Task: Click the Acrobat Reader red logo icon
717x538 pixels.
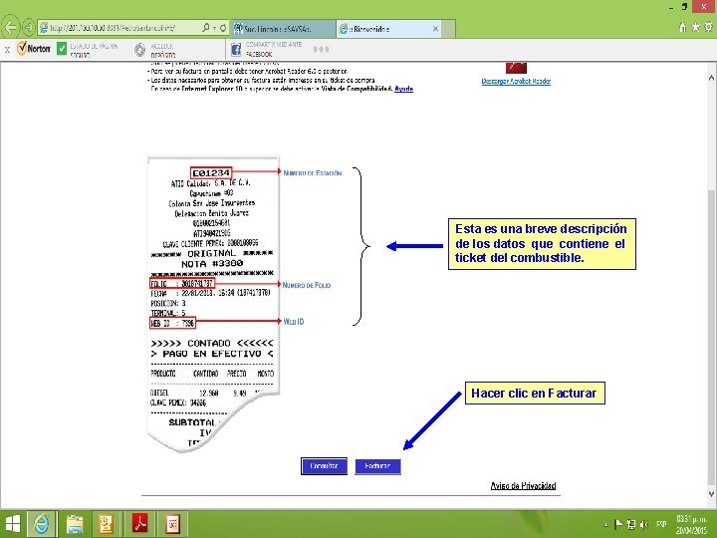Action: tap(516, 68)
